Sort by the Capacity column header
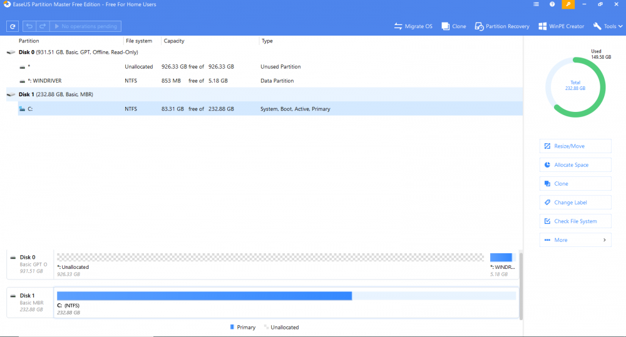The width and height of the screenshot is (626, 337). tap(174, 41)
